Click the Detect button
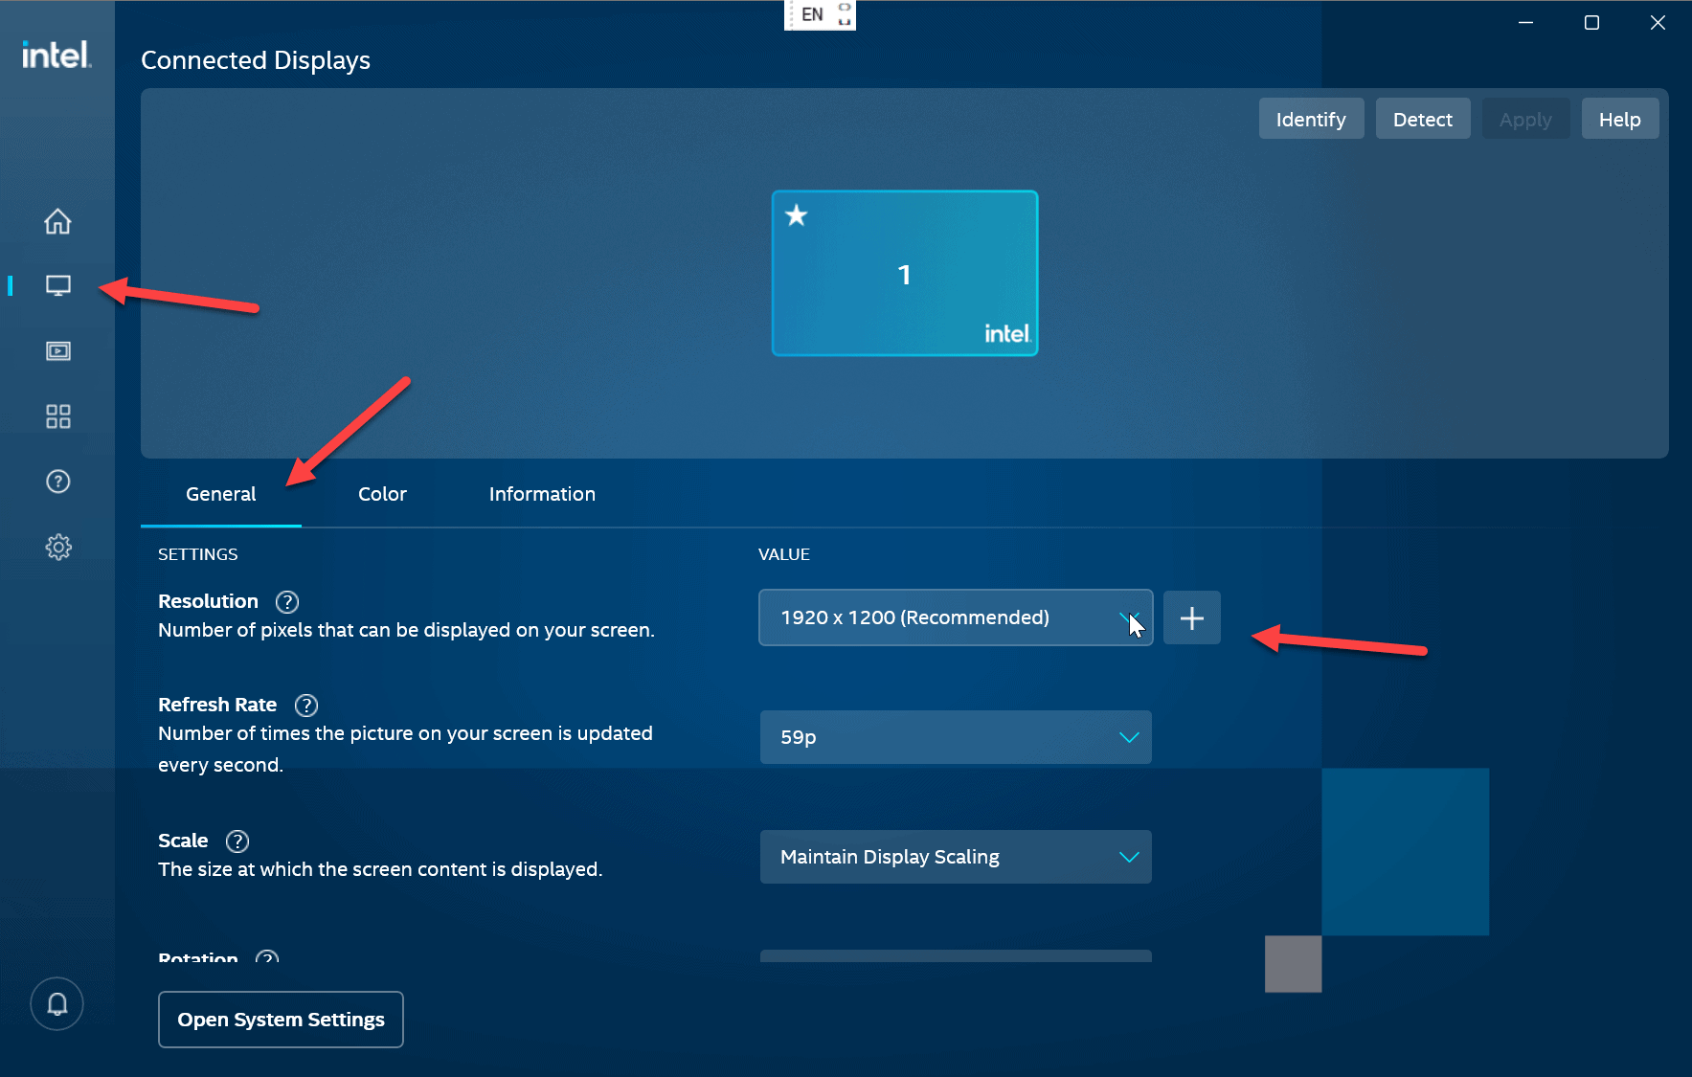This screenshot has height=1077, width=1692. tap(1422, 118)
